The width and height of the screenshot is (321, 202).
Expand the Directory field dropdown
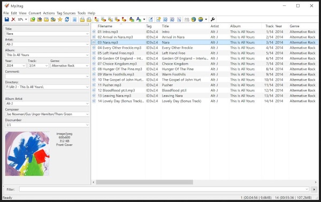pyautogui.click(x=87, y=87)
